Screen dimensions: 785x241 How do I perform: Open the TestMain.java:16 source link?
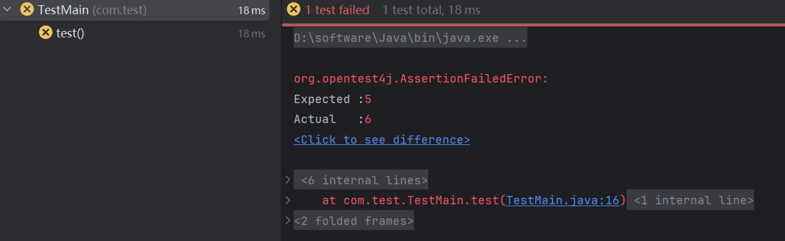click(563, 200)
